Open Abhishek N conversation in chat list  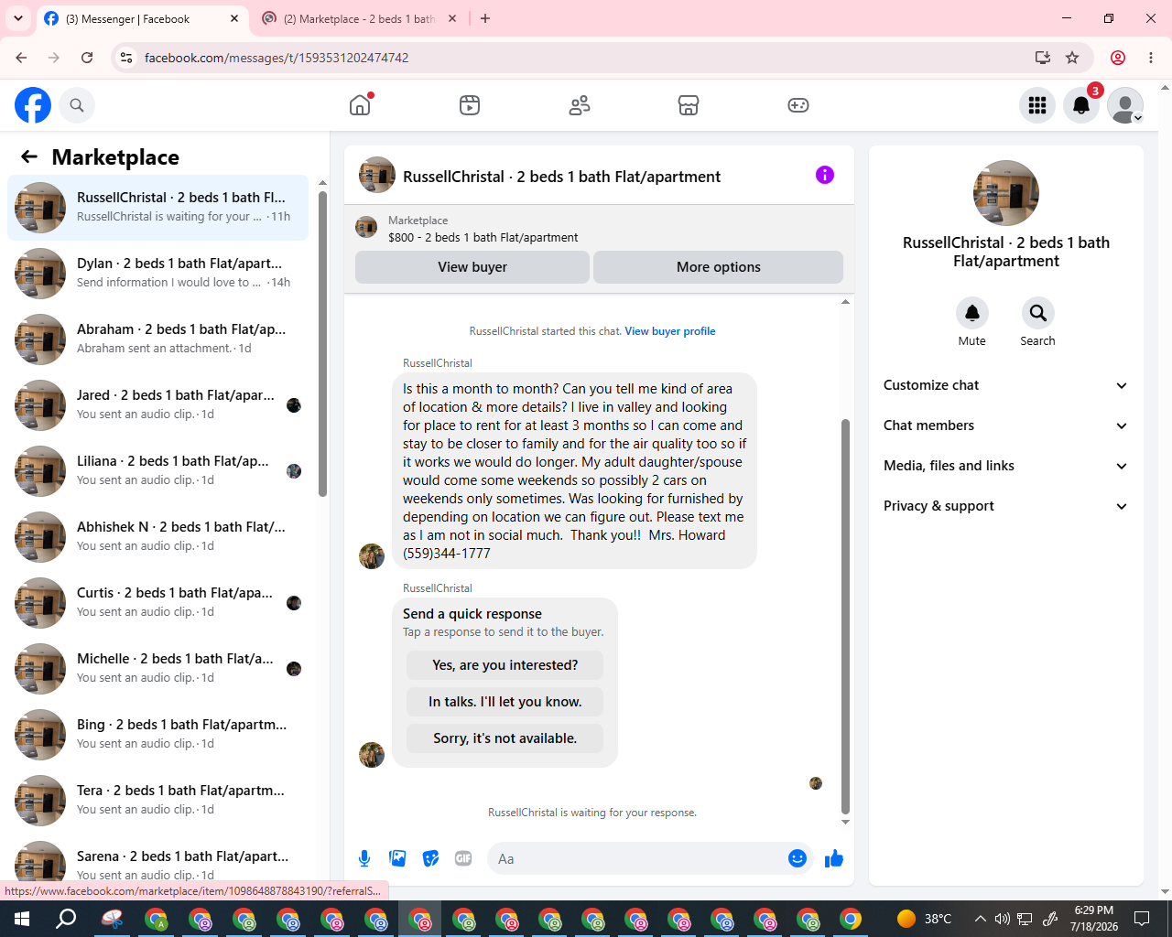click(x=158, y=537)
